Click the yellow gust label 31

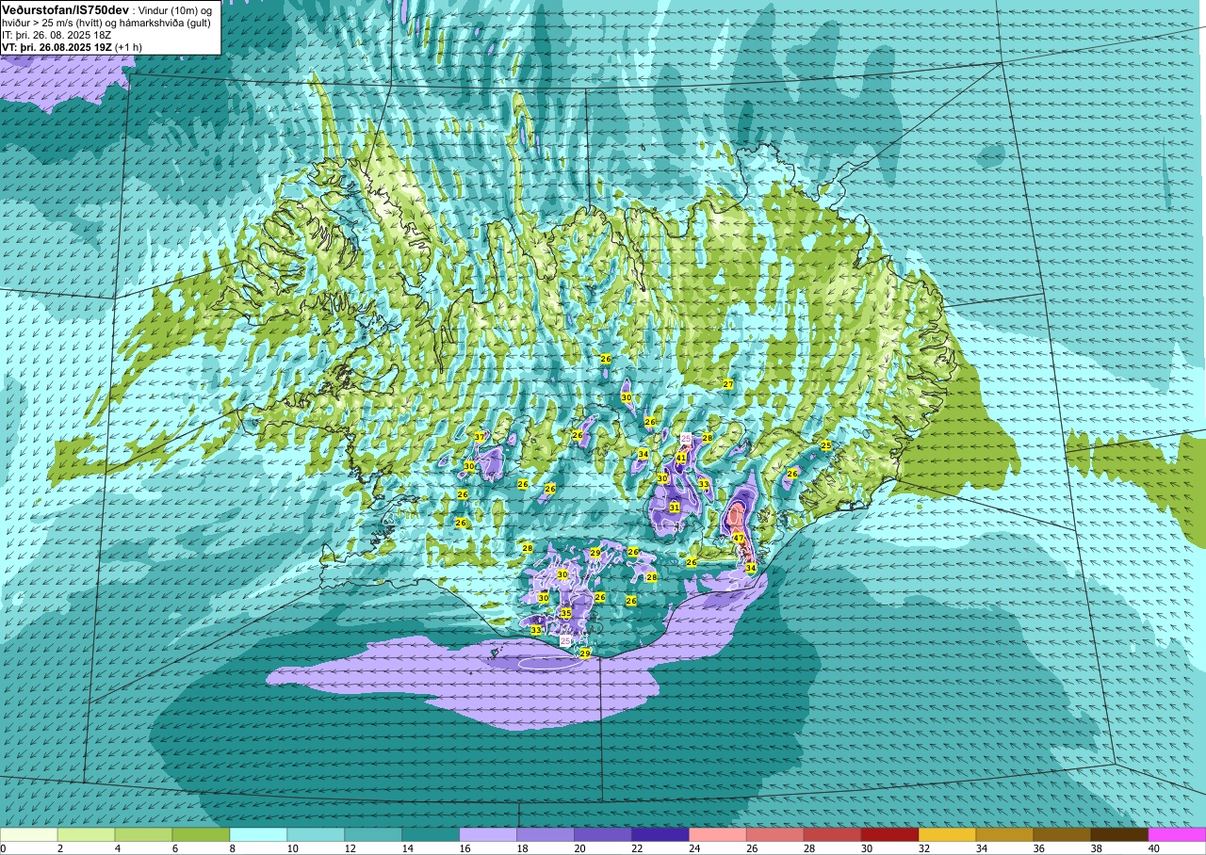[675, 507]
